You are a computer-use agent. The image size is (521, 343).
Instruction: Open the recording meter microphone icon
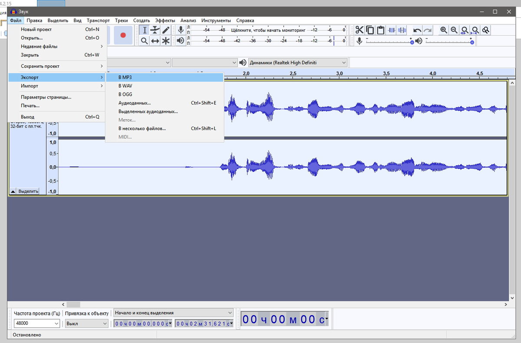click(181, 30)
